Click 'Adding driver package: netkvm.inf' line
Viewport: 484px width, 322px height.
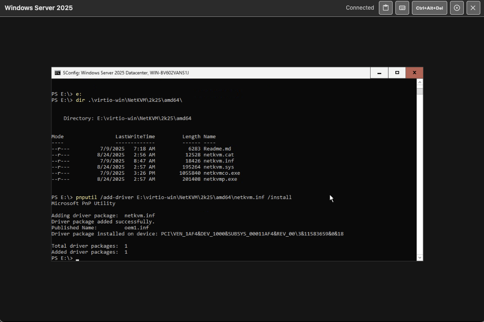(x=103, y=215)
